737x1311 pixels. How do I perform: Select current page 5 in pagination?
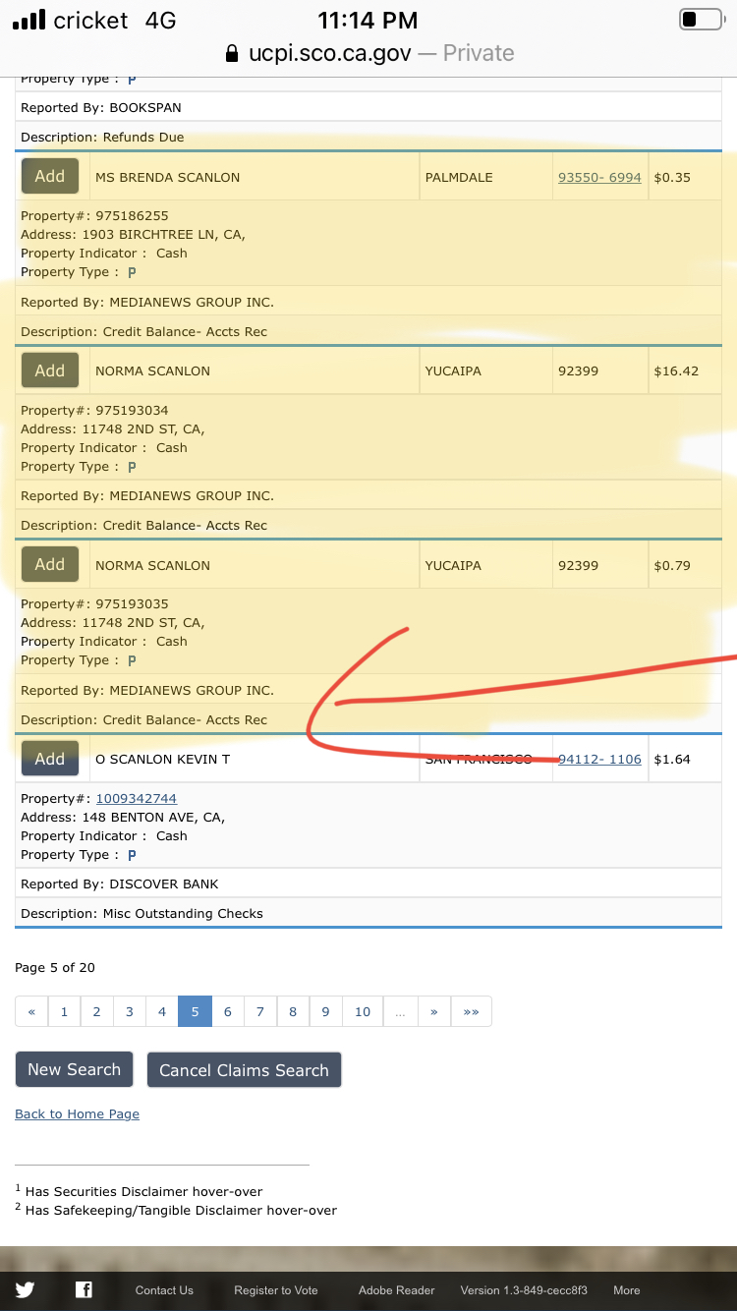coord(195,1011)
